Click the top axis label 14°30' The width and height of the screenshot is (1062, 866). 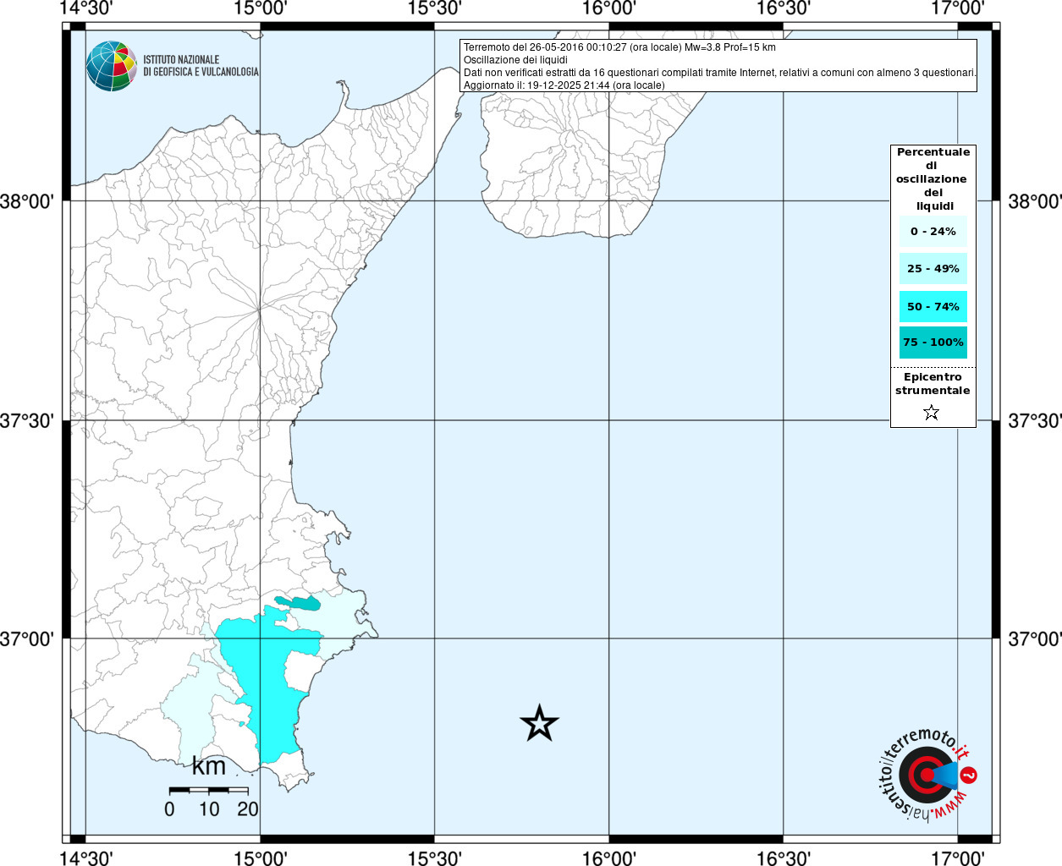[x=85, y=8]
